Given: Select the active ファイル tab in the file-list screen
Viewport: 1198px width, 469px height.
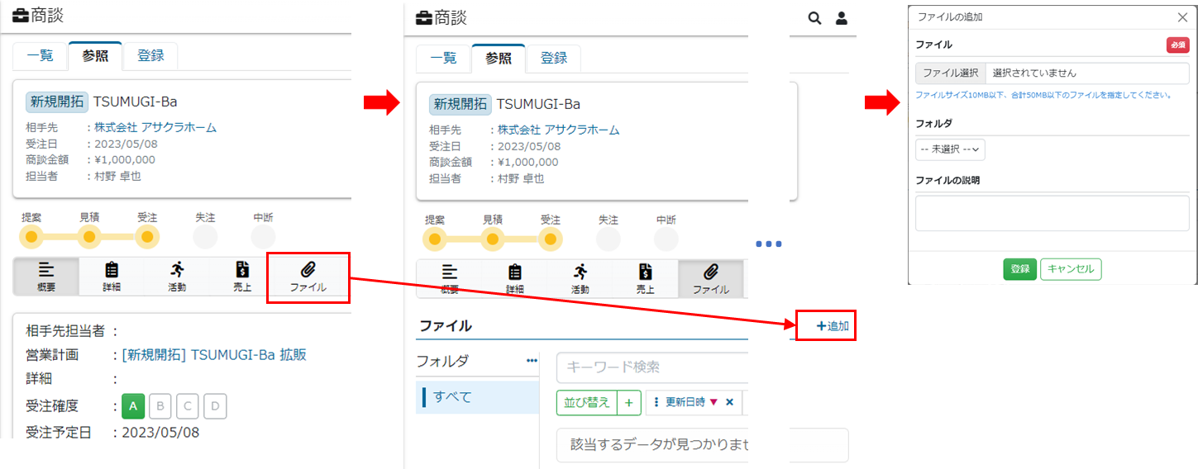Looking at the screenshot, I should [710, 279].
